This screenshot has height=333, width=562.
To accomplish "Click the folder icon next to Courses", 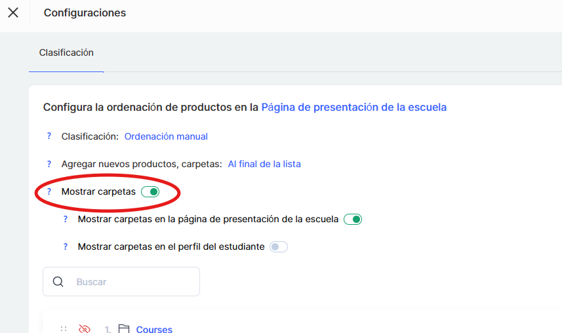I will pyautogui.click(x=124, y=329).
